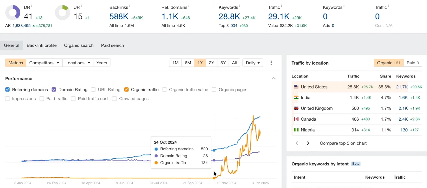The image size is (427, 188).
Task: Open Nigeria 130 keywords link
Action: (x=404, y=130)
